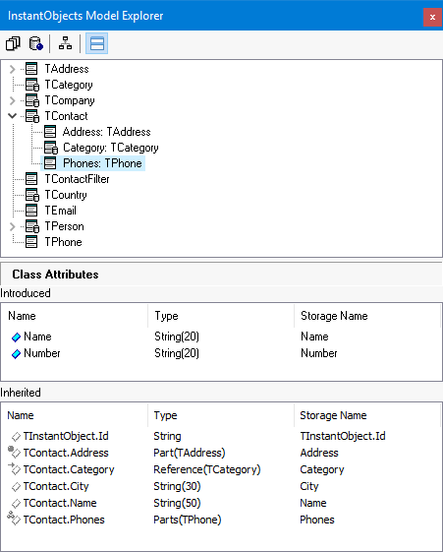This screenshot has width=443, height=552.
Task: Toggle the Show Attributes panel button
Action: coord(97,43)
